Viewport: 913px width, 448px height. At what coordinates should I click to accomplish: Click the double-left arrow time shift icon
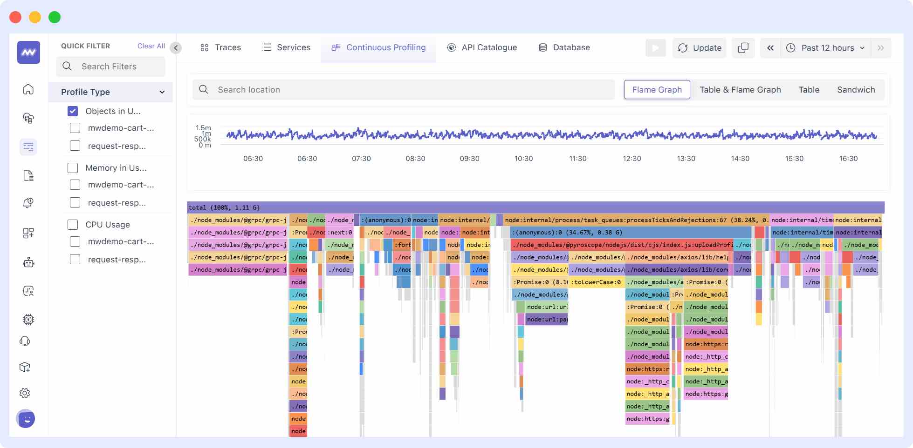pyautogui.click(x=770, y=48)
